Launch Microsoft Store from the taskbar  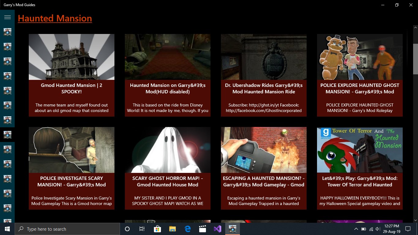157,229
